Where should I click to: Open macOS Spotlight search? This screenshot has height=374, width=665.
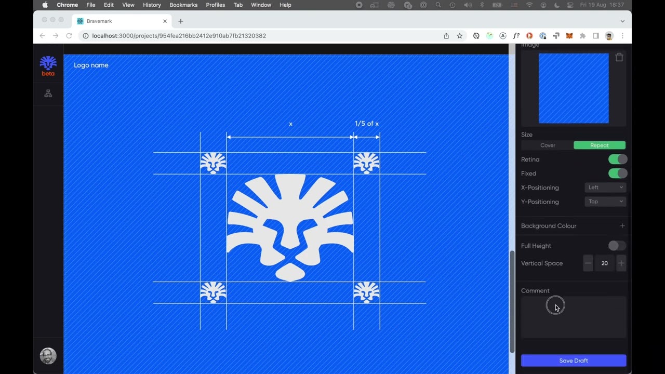438,5
